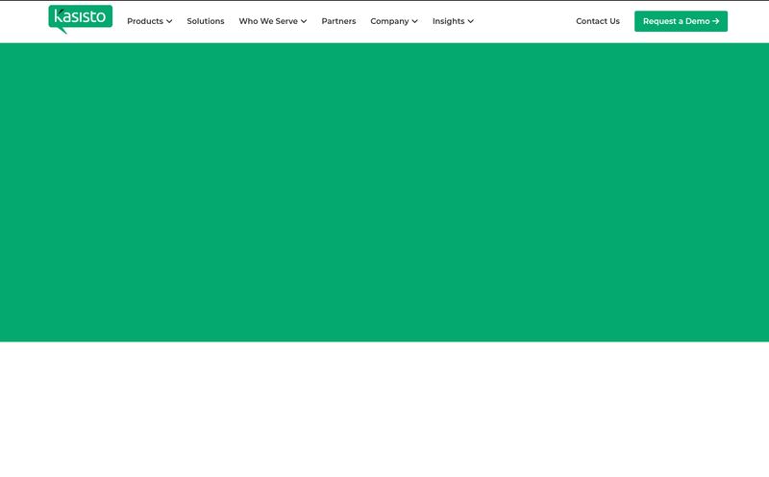
Task: Expand the Who We Serve chevron
Action: coord(304,21)
